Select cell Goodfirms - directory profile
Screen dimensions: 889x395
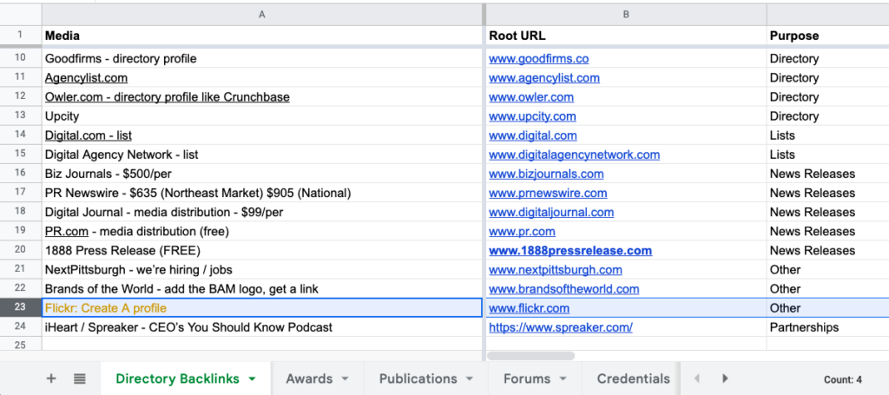[x=262, y=59]
